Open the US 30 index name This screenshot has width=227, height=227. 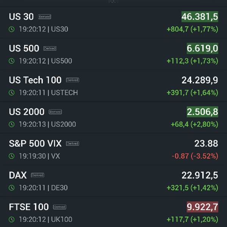(21, 17)
